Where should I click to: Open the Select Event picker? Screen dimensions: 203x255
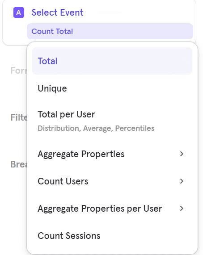pyautogui.click(x=57, y=13)
